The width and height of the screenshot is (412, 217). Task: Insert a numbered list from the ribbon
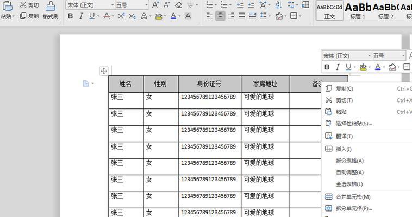tap(224, 5)
